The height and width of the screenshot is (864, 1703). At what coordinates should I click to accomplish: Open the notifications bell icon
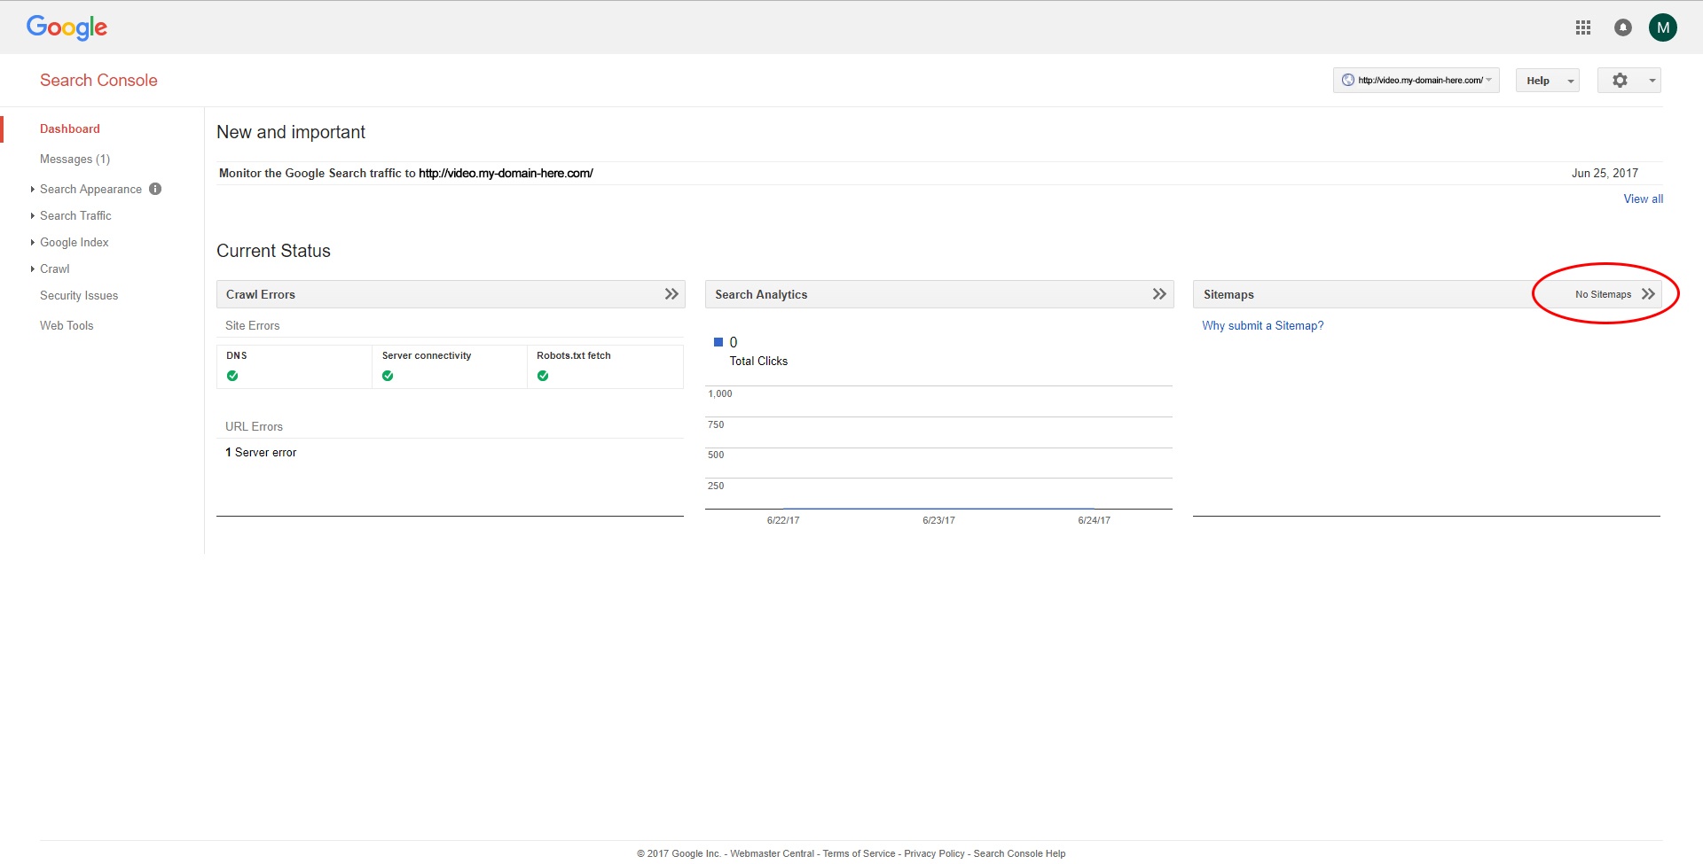tap(1623, 27)
